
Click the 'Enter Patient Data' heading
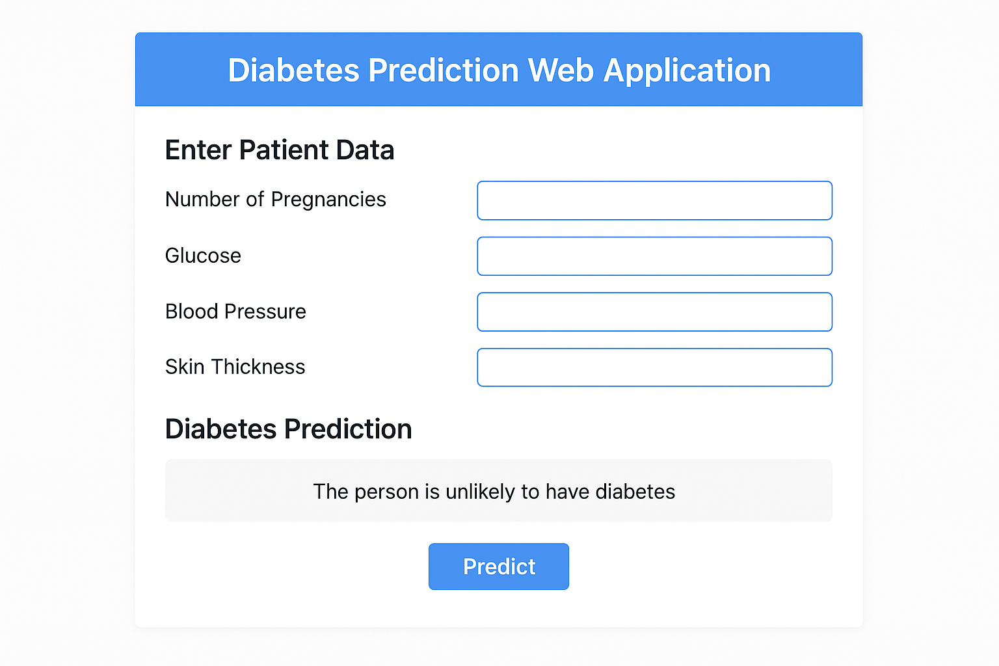click(280, 150)
